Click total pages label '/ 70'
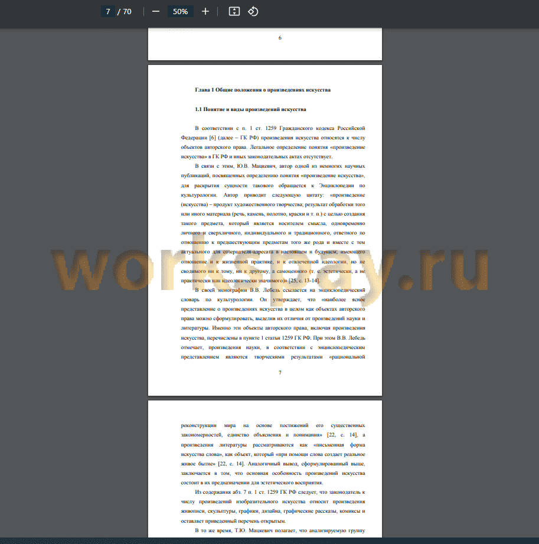 [124, 11]
